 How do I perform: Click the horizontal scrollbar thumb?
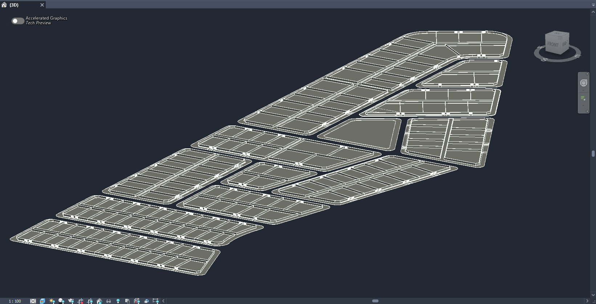coord(376,301)
